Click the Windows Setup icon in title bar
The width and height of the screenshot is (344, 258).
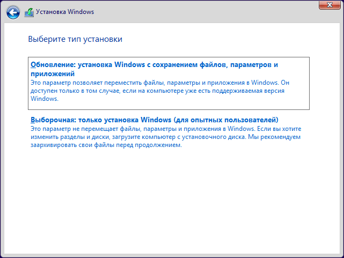click(29, 12)
